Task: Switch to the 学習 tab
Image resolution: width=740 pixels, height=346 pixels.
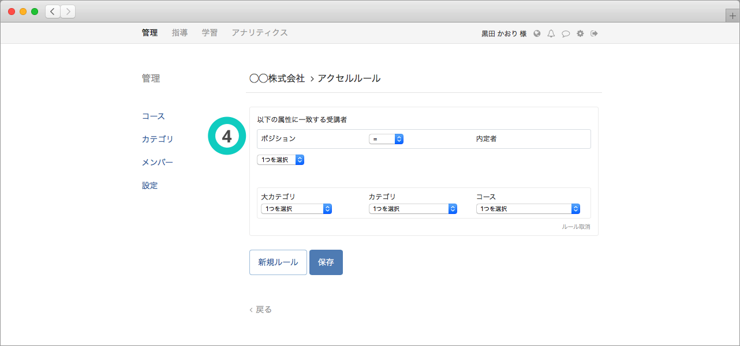Action: (210, 33)
